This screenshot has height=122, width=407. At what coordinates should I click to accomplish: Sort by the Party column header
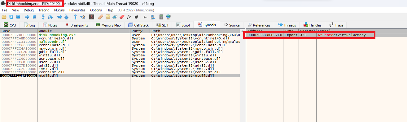[x=140, y=31]
